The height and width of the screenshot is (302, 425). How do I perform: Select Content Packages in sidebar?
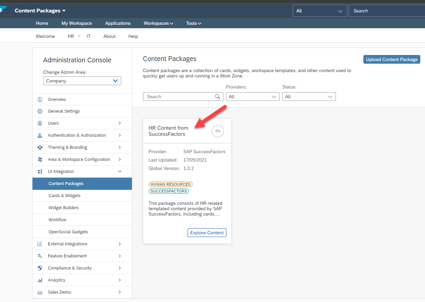[82, 184]
